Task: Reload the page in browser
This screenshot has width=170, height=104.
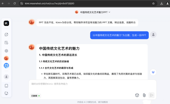Action: pyautogui.click(x=14, y=3)
